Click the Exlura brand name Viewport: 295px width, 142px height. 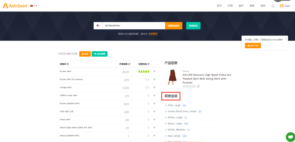186,71
